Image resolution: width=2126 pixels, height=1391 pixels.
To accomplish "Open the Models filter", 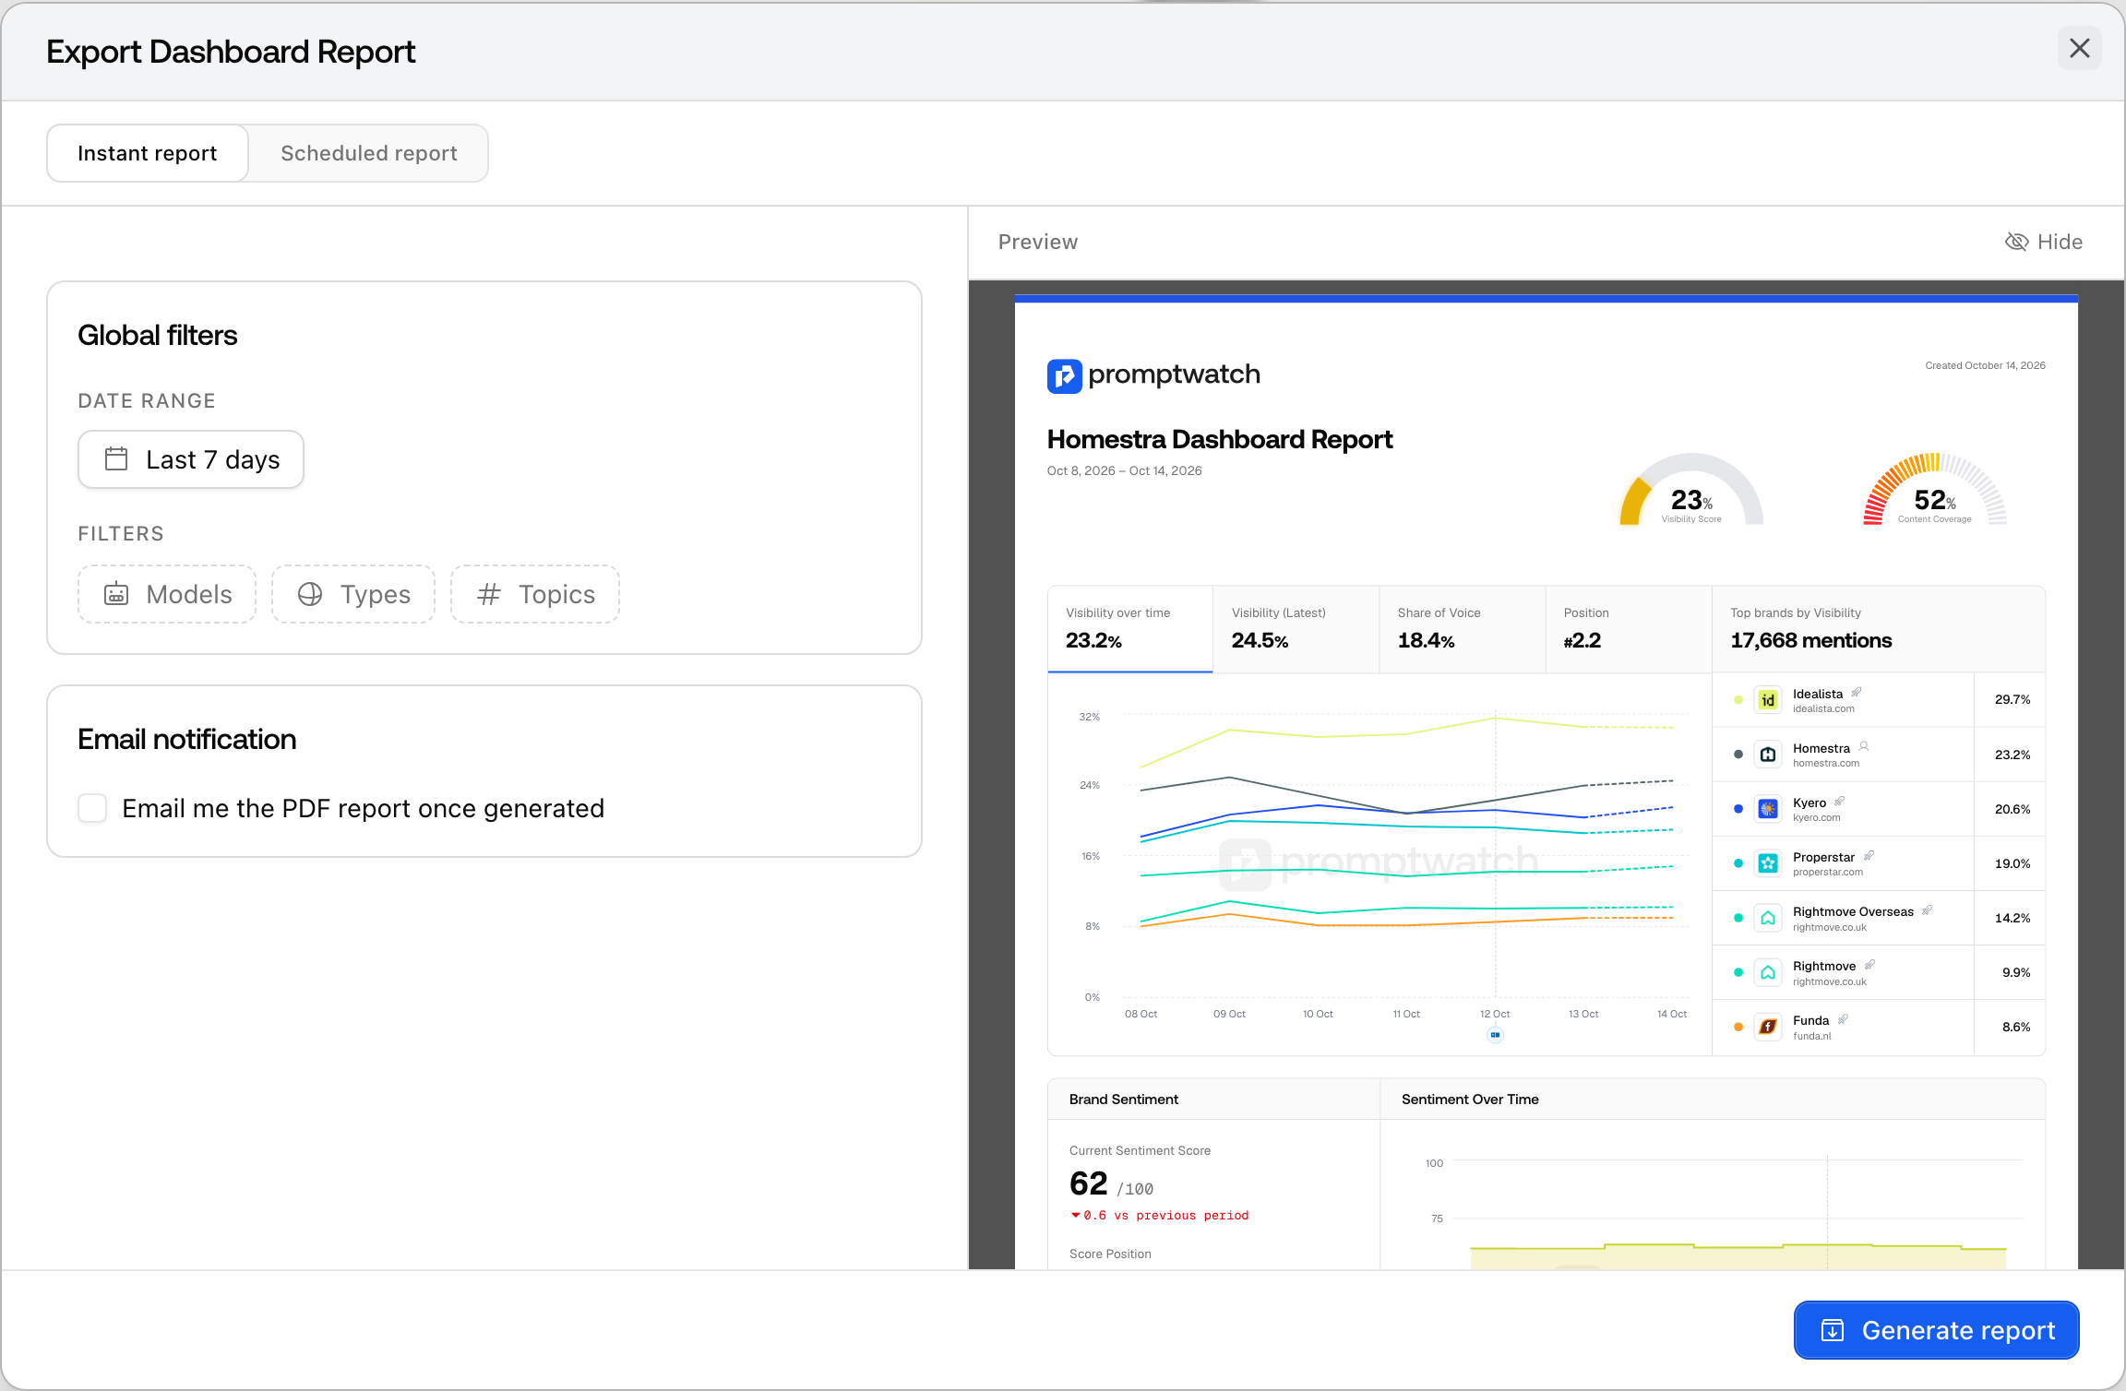I will click(x=167, y=594).
